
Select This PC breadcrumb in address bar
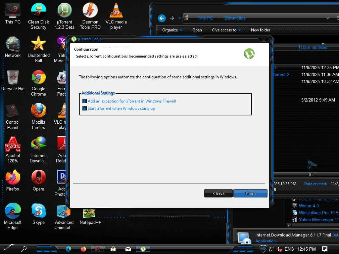[206, 18]
